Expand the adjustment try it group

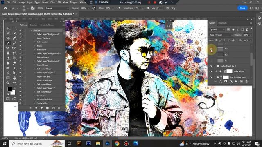click(x=215, y=66)
